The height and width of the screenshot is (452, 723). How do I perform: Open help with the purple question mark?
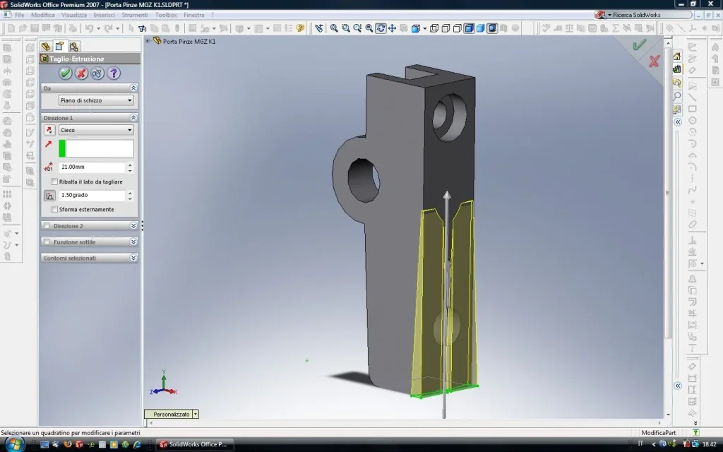coord(113,73)
